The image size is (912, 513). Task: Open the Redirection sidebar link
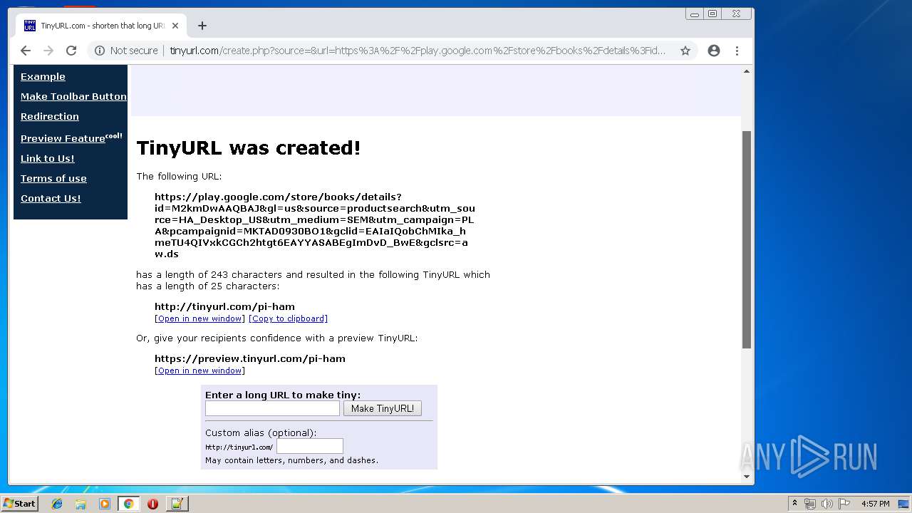coord(50,116)
